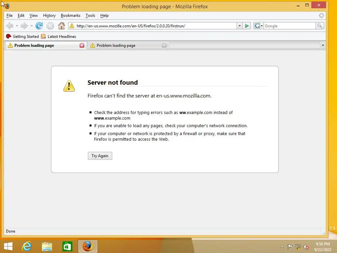Show hidden system tray icons

point(282,247)
